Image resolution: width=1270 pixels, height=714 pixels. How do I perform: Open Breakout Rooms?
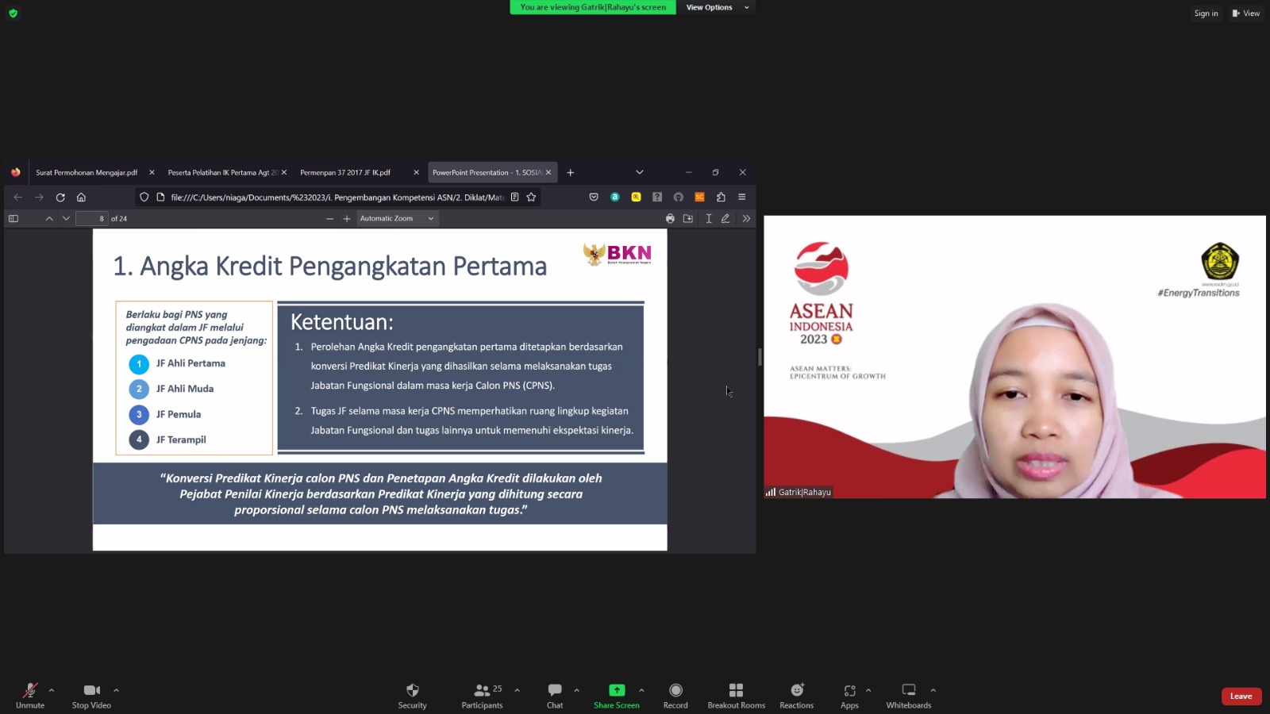(x=736, y=690)
